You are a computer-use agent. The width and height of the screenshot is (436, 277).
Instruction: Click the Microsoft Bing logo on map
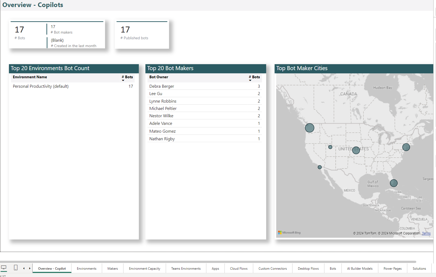(289, 233)
